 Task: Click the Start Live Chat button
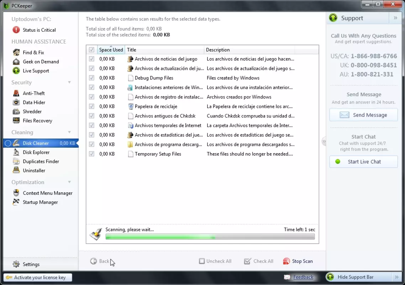pyautogui.click(x=363, y=162)
